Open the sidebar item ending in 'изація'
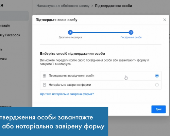Viewport: 170px width, 136px height. coord(5,26)
